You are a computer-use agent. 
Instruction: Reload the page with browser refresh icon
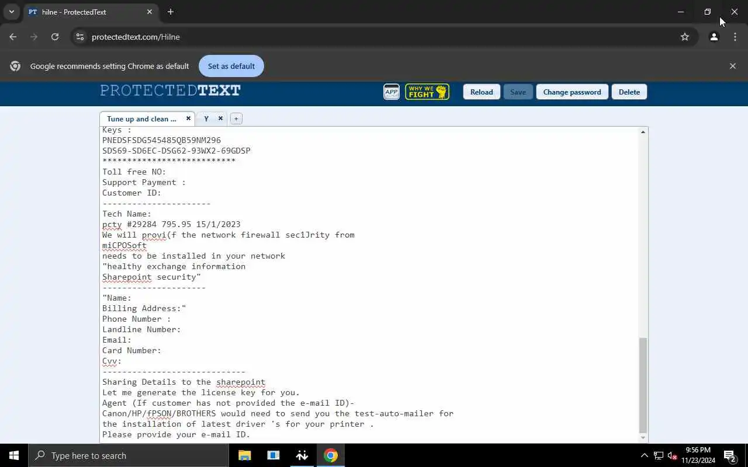click(55, 37)
